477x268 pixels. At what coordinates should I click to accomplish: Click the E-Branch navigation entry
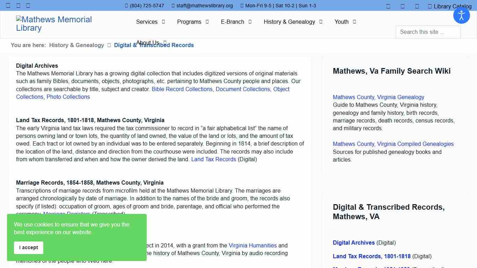[232, 22]
